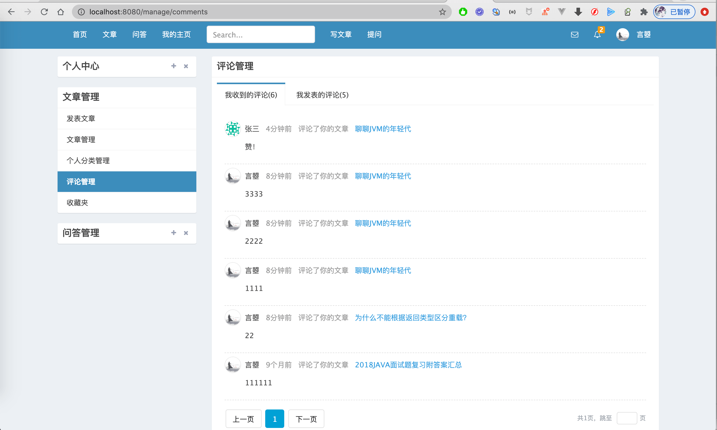Click the 写文章 link
This screenshot has width=717, height=430.
[341, 34]
